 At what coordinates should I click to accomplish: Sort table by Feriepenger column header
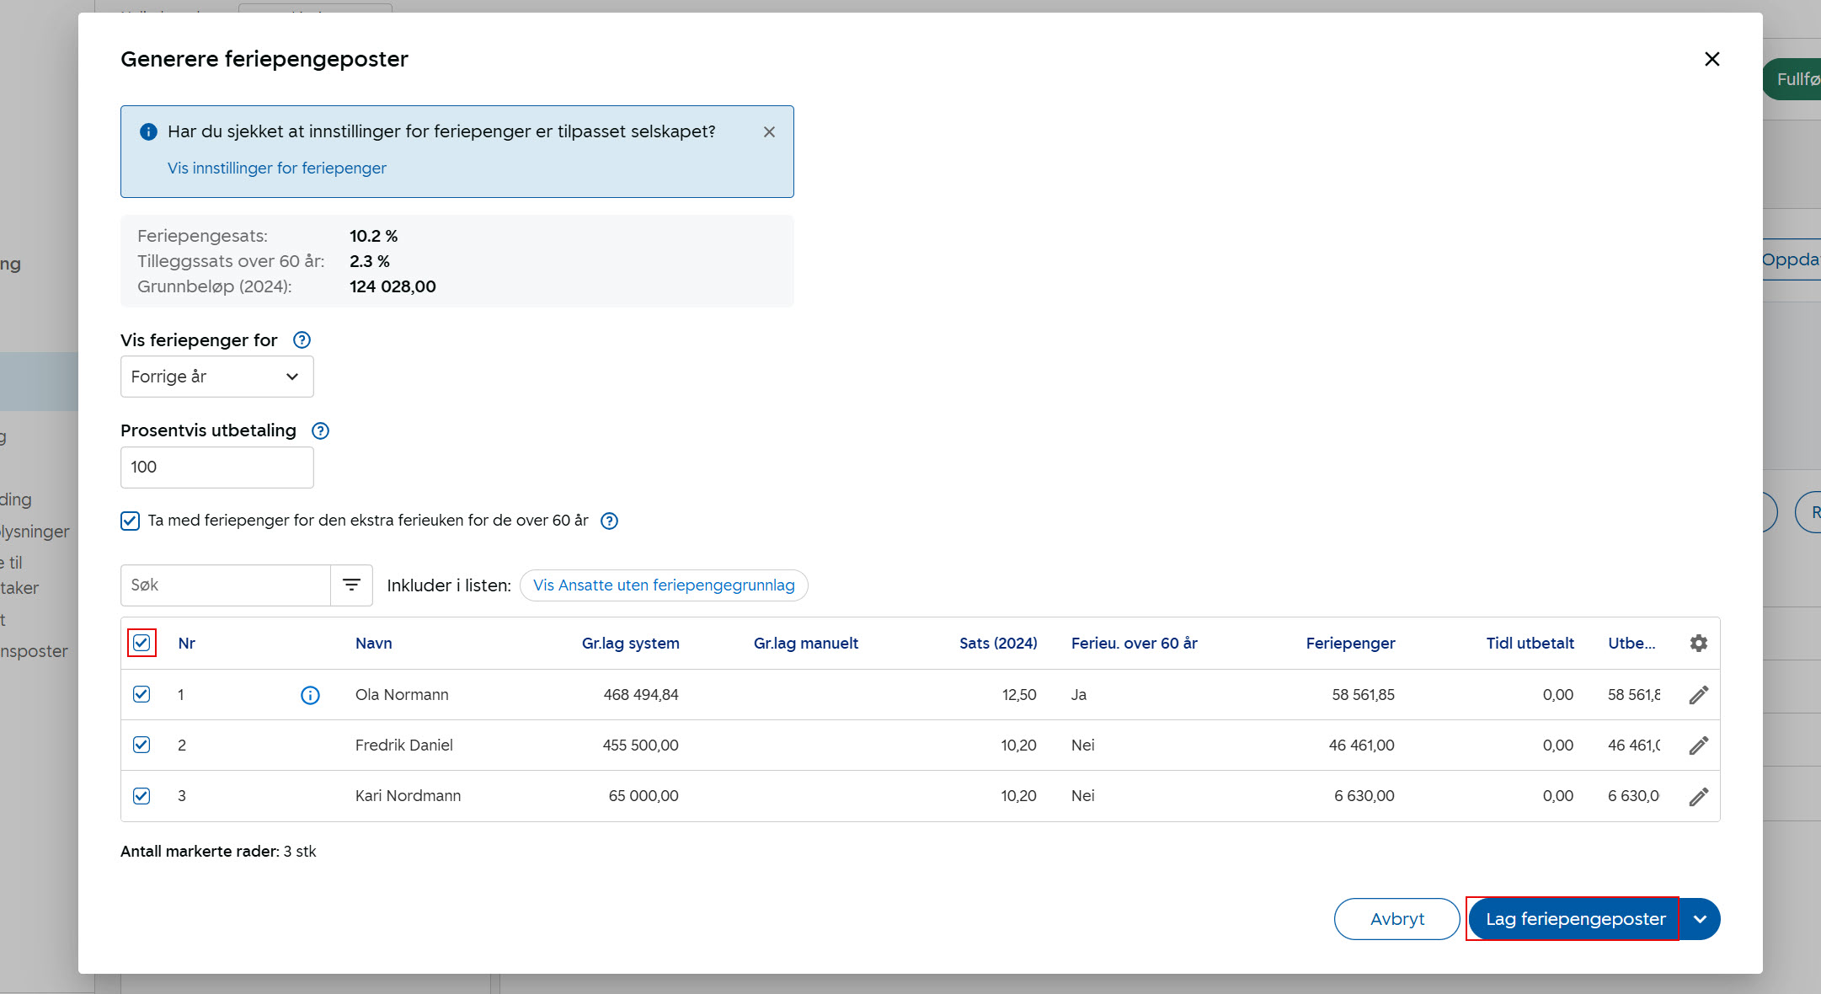[1350, 644]
